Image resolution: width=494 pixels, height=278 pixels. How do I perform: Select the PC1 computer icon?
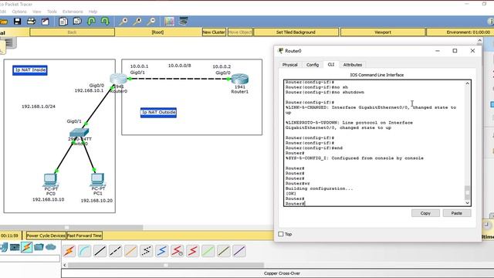click(98, 180)
